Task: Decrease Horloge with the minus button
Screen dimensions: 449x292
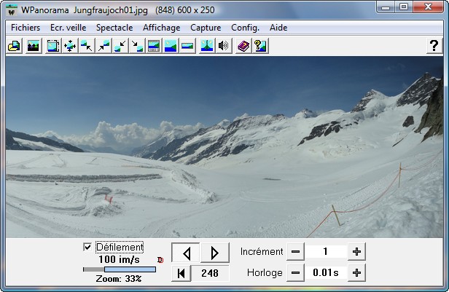Action: point(295,273)
